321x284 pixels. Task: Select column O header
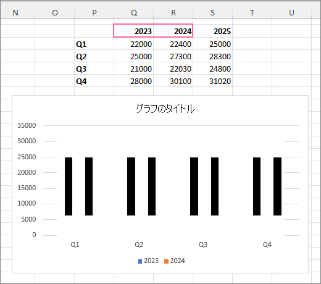tap(55, 13)
